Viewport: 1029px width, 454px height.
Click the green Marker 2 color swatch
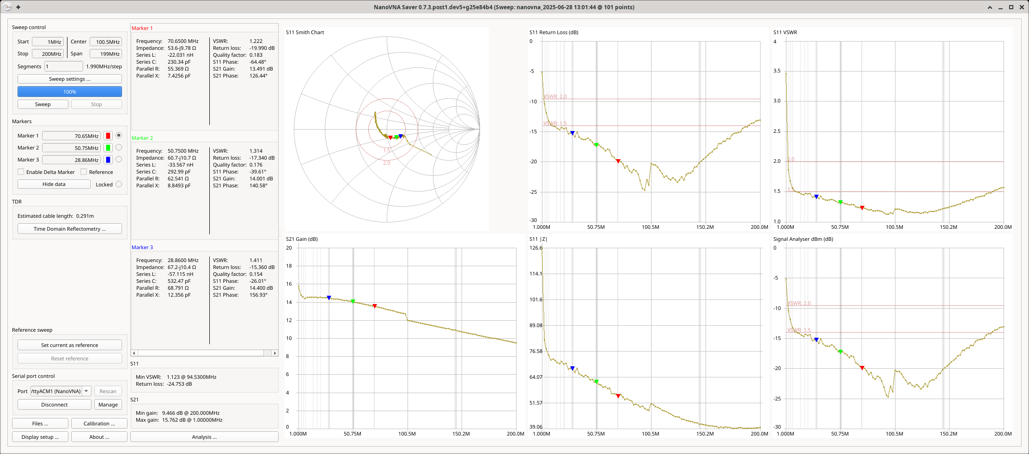click(108, 148)
